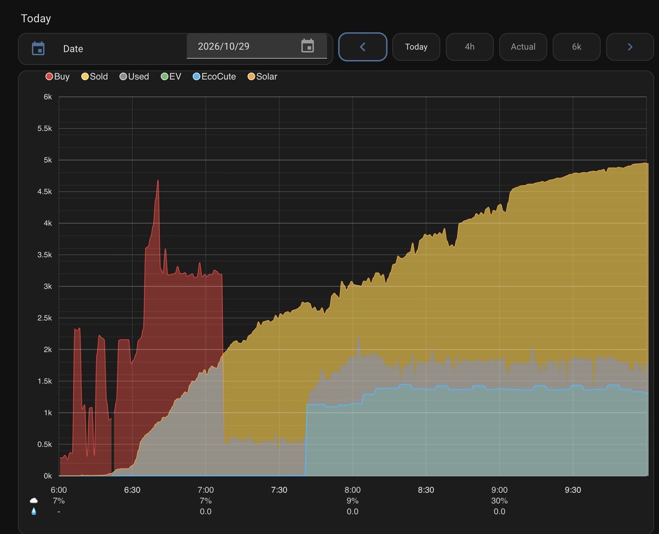The image size is (659, 534).
Task: Click the 8:30 time axis label
Action: tap(426, 490)
